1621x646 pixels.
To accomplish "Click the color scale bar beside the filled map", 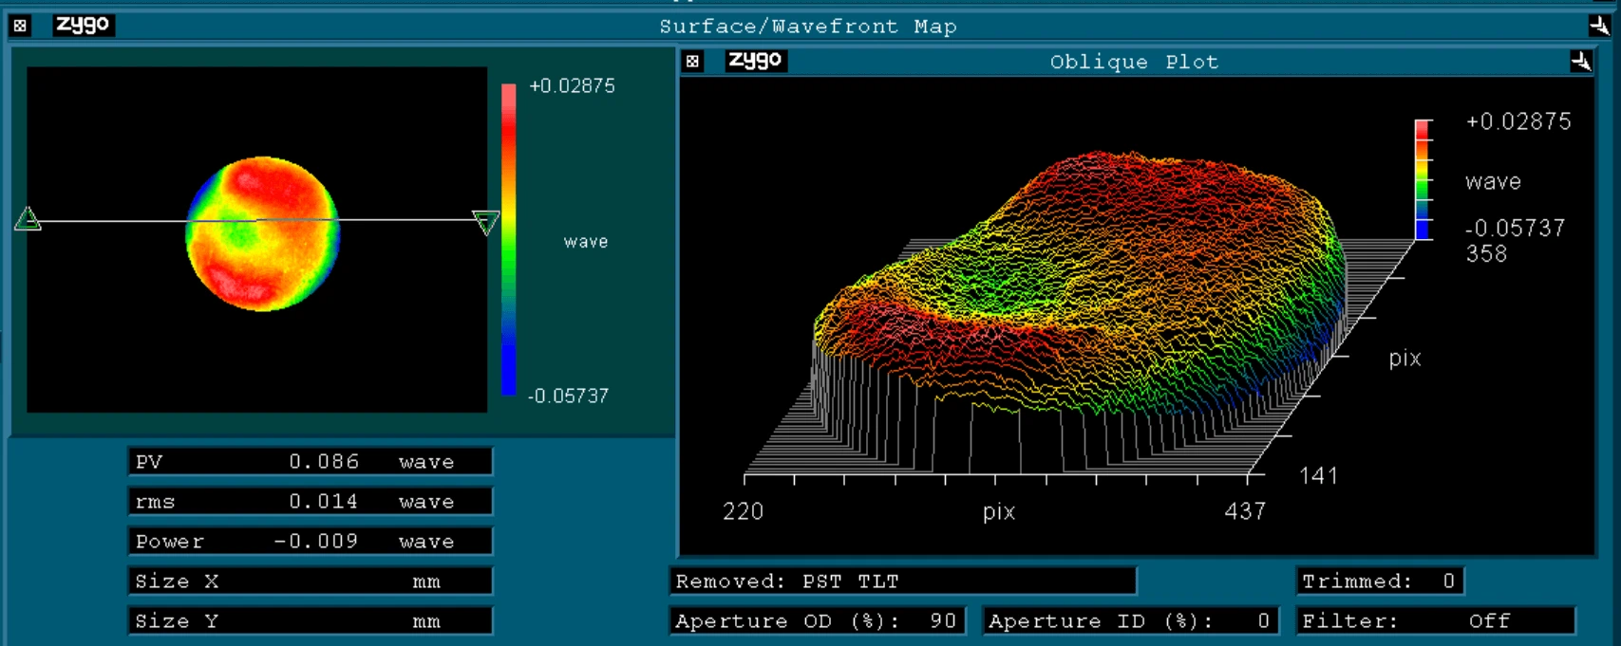I will [x=509, y=239].
